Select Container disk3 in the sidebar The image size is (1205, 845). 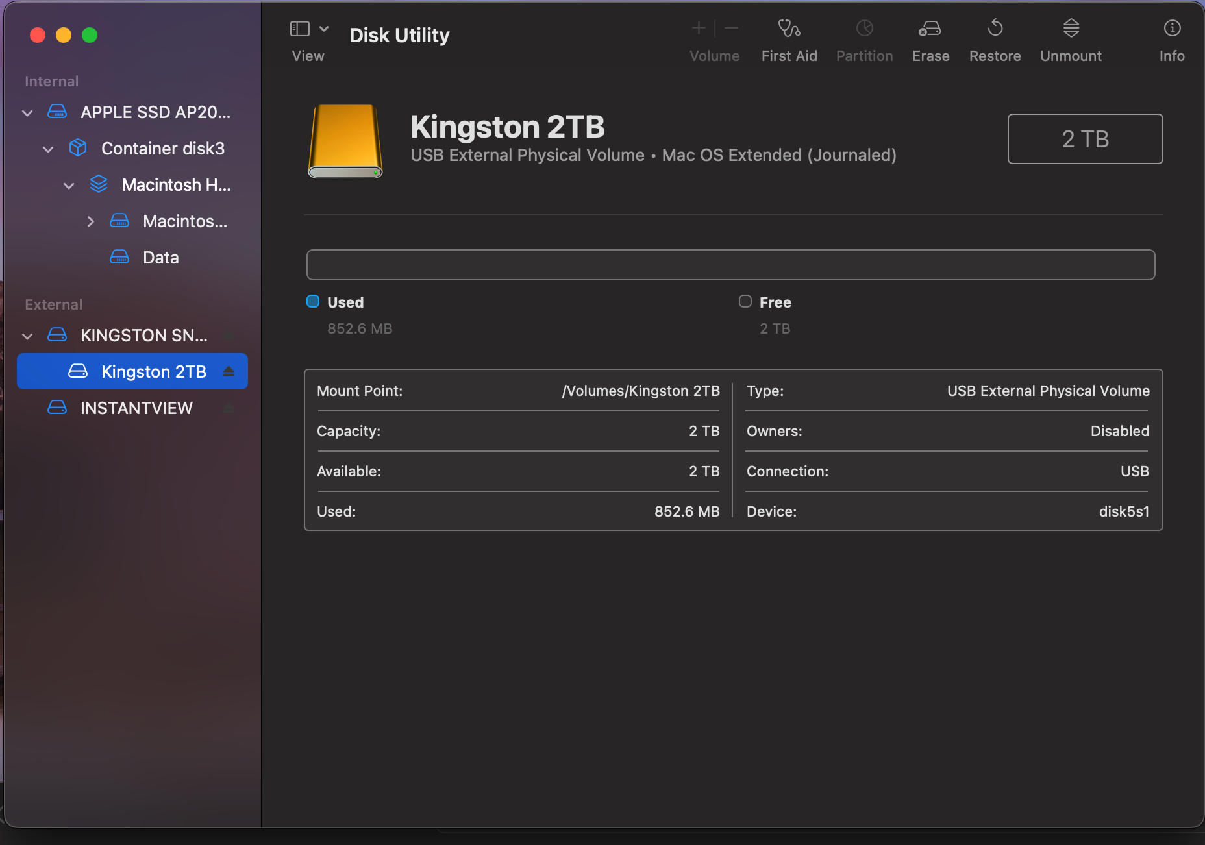pos(132,148)
